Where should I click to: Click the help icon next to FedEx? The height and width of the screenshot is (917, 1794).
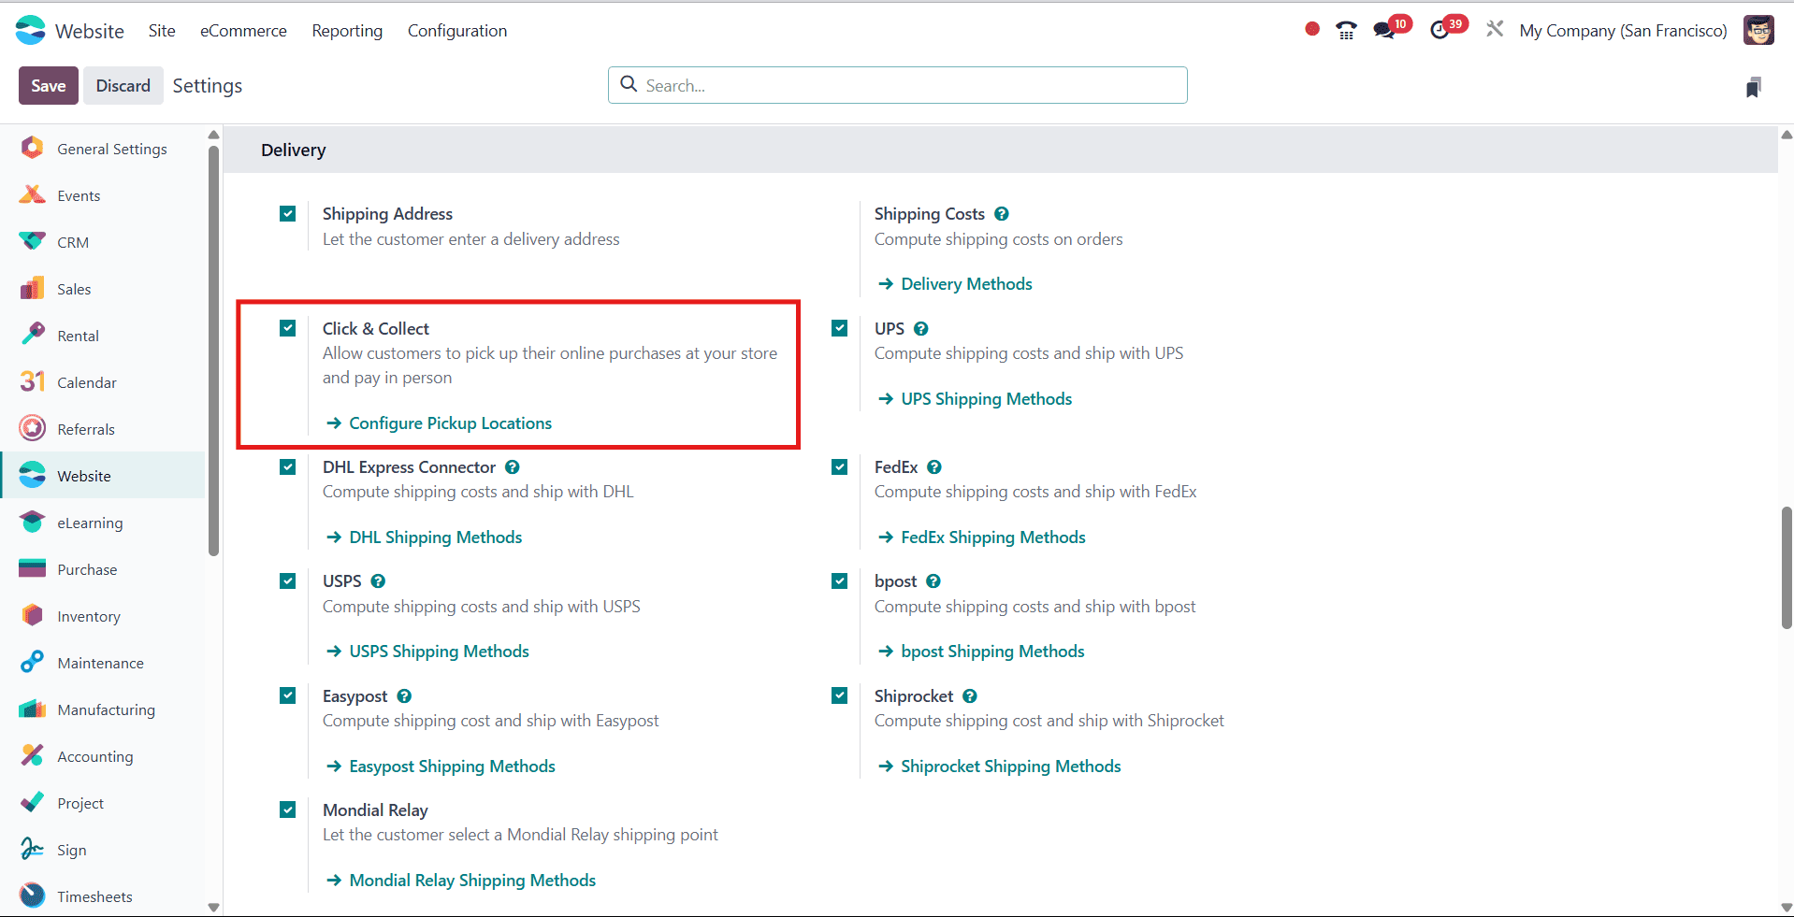[934, 467]
